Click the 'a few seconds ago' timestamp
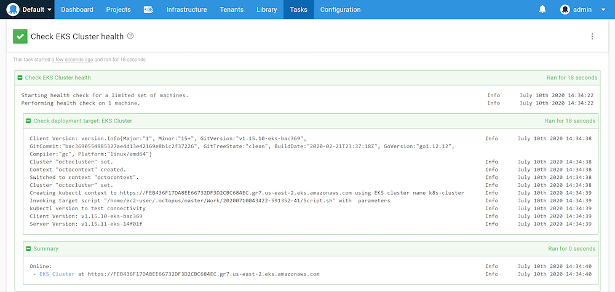Viewport: 615px width, 292px height. tap(73, 60)
